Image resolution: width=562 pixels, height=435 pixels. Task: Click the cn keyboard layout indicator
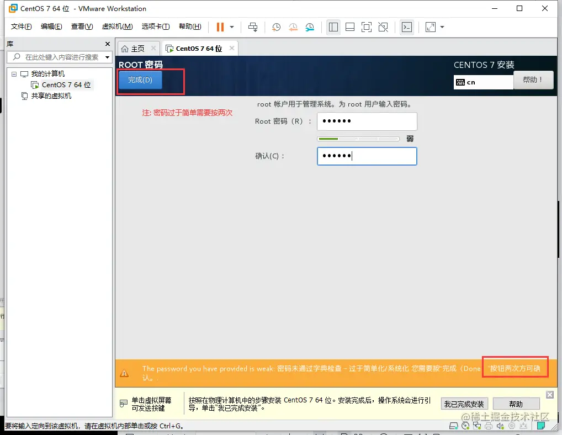[x=483, y=82]
